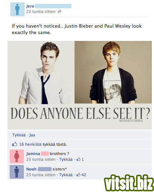This screenshot has width=154, height=192.
Task: Click Jere's blue avatar icon
Action: click(x=18, y=9)
